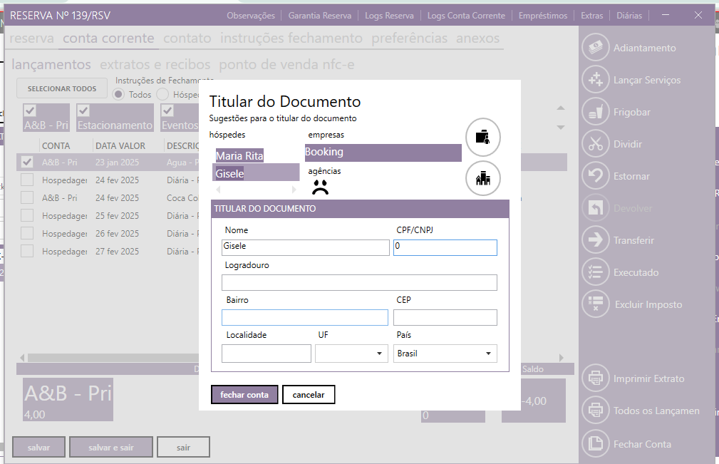Screen dimensions: 719x464
Task: Click the Logradouro input field
Action: tap(359, 283)
